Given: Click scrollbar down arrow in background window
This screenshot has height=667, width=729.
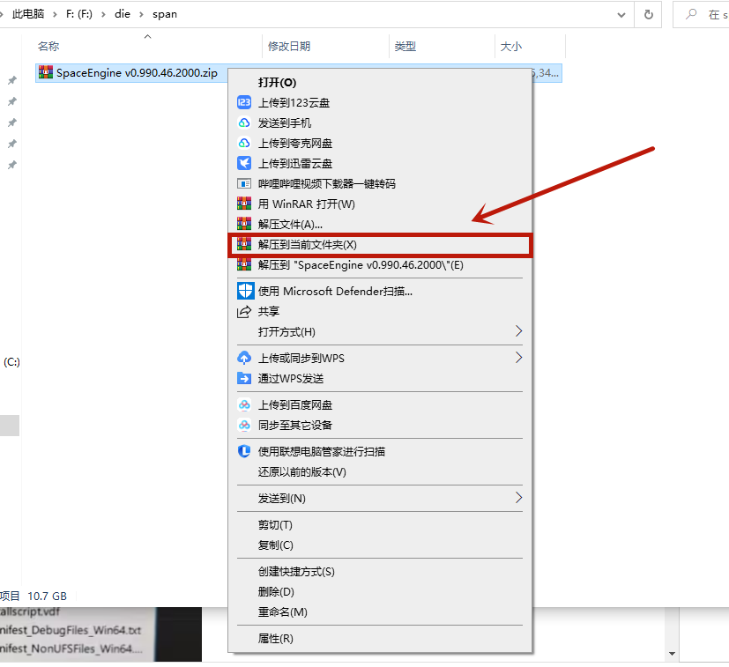Looking at the screenshot, I should pyautogui.click(x=672, y=654).
